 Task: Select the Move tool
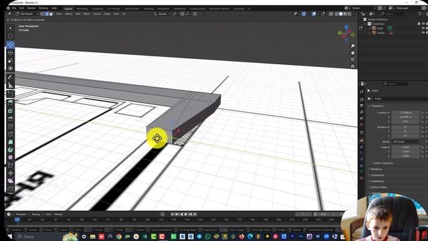(11, 45)
